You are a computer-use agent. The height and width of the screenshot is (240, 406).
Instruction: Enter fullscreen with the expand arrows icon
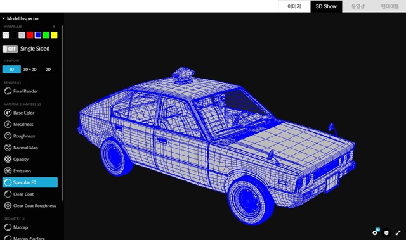coord(398,233)
